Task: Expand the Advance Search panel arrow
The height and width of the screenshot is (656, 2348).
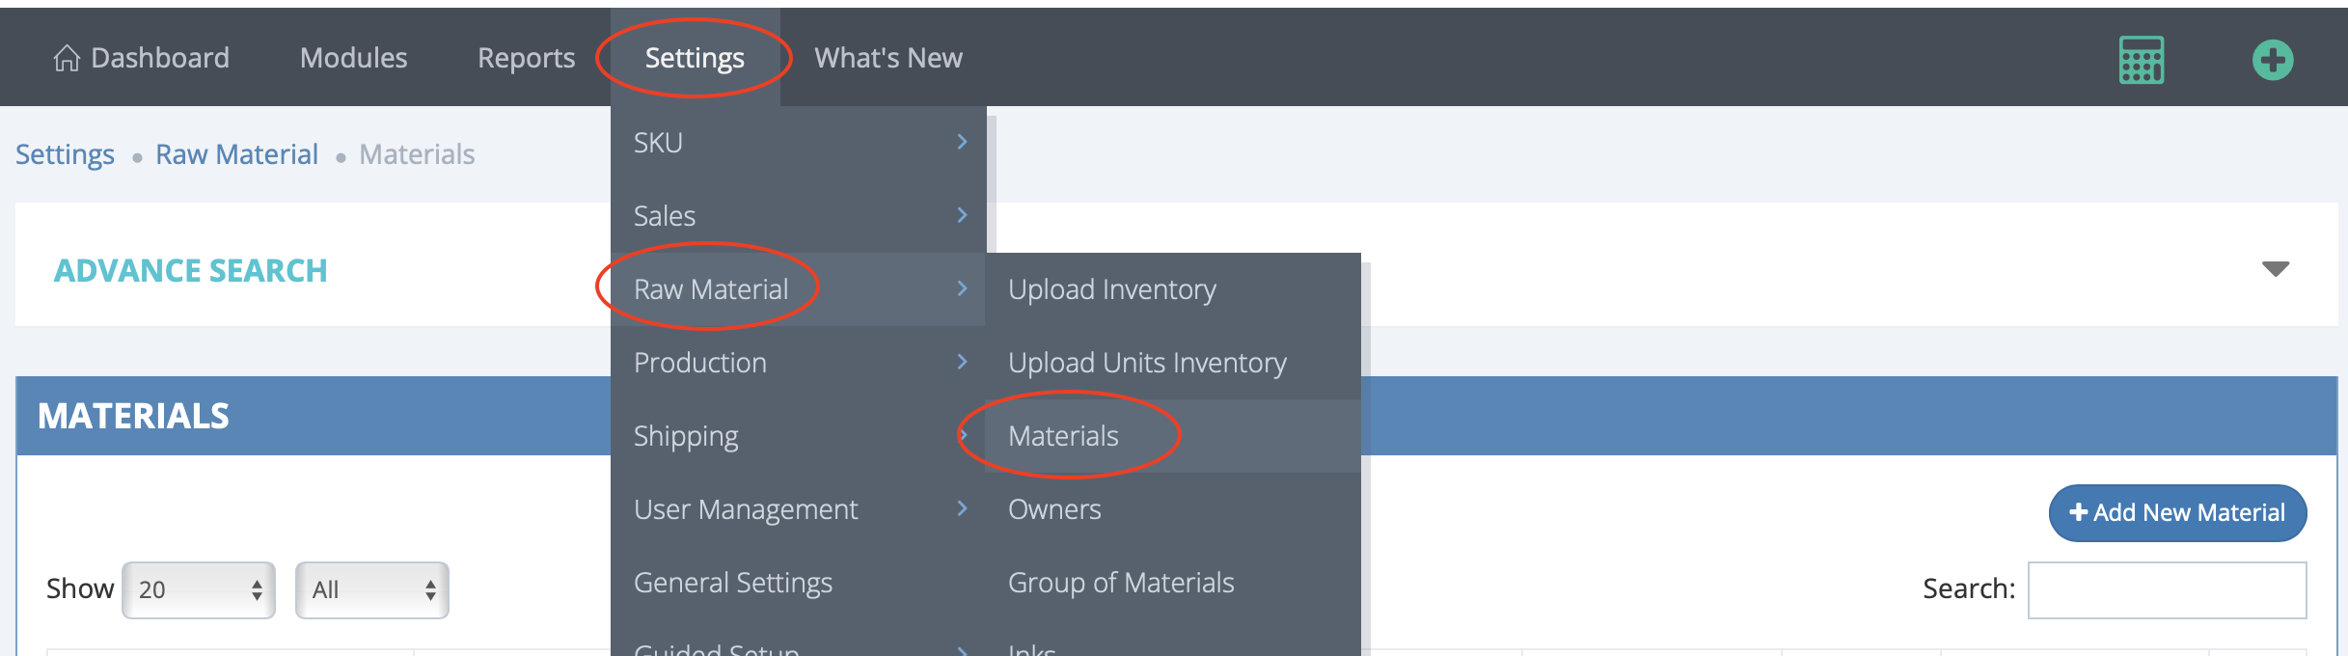Action: pyautogui.click(x=2275, y=269)
